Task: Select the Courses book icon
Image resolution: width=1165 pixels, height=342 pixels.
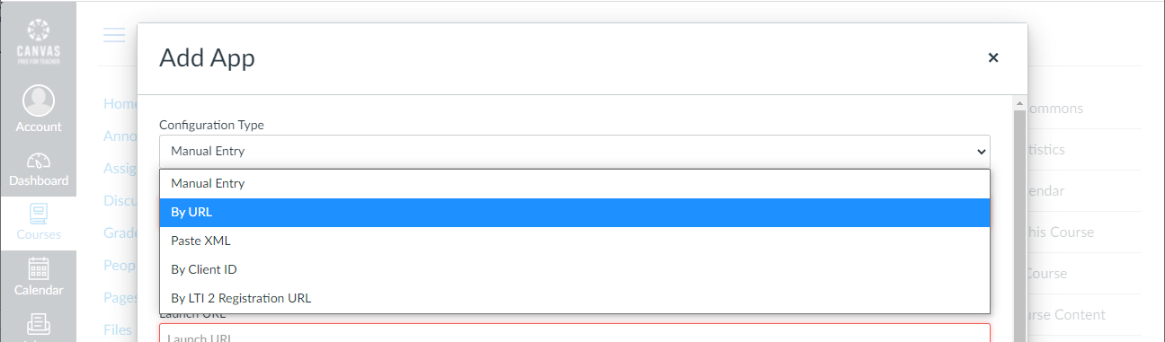Action: click(39, 214)
